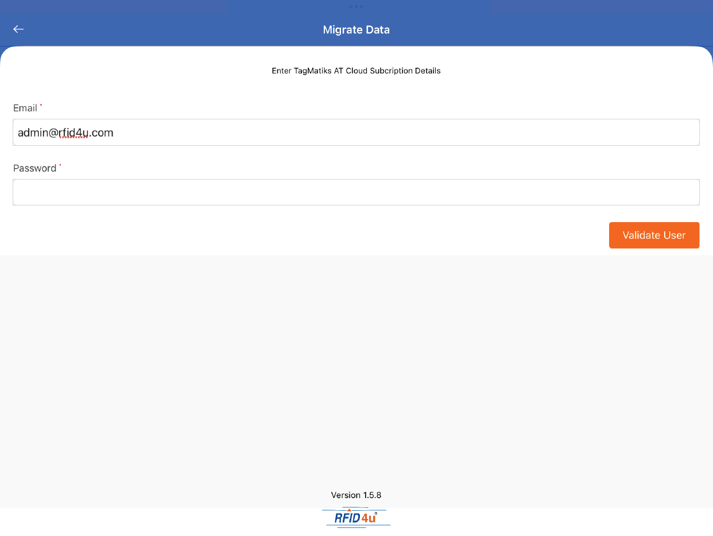Place the cursor after '.com' in the email

(114, 133)
